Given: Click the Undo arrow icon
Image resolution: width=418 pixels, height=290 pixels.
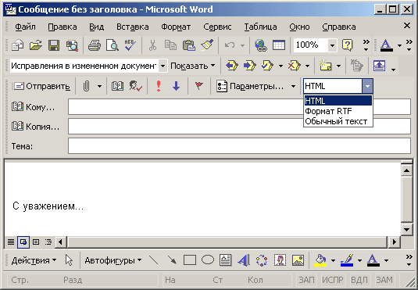Looking at the screenshot, I should tap(230, 45).
